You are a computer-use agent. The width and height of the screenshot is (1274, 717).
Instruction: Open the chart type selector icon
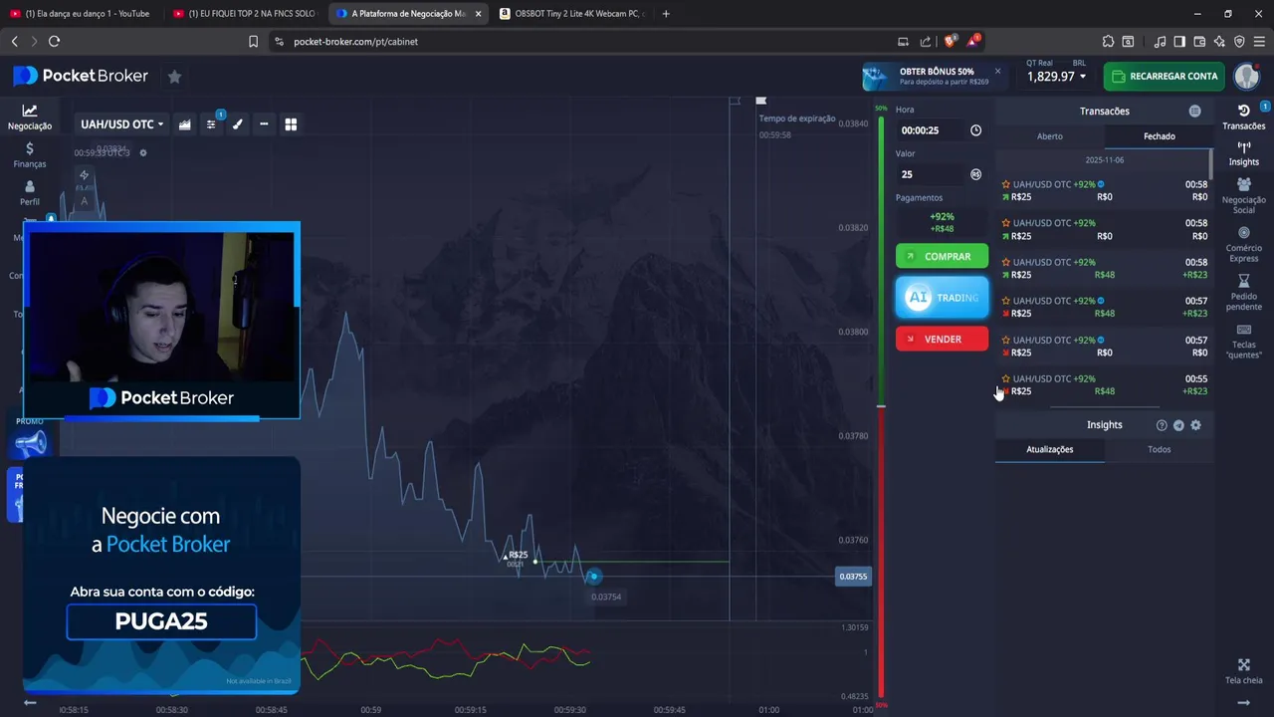[185, 124]
